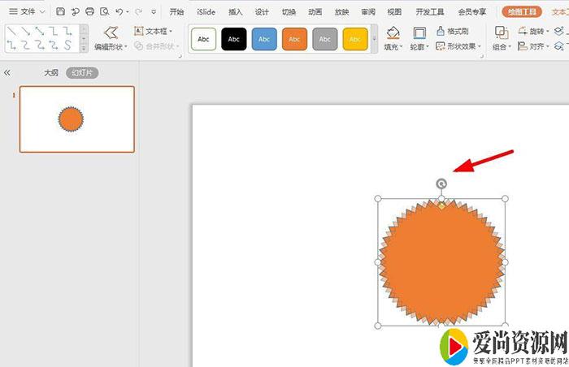Click the Undo arrow icon

pyautogui.click(x=119, y=12)
